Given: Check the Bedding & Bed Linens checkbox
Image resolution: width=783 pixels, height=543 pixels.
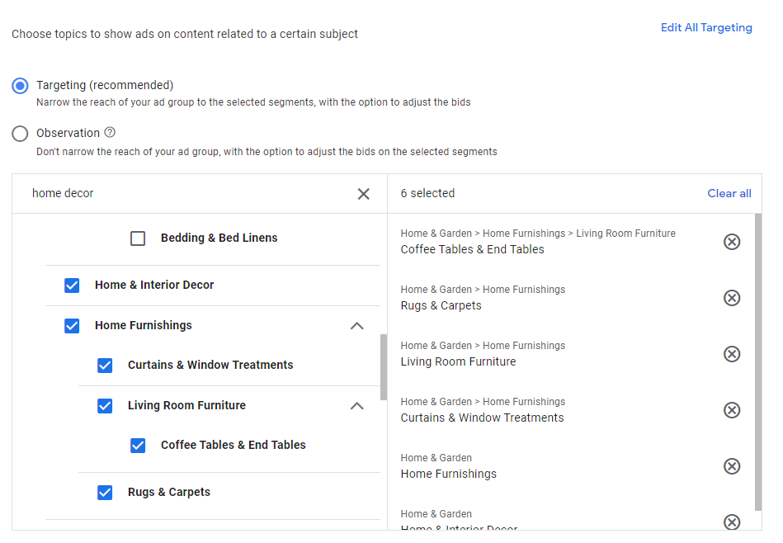Looking at the screenshot, I should click(138, 238).
